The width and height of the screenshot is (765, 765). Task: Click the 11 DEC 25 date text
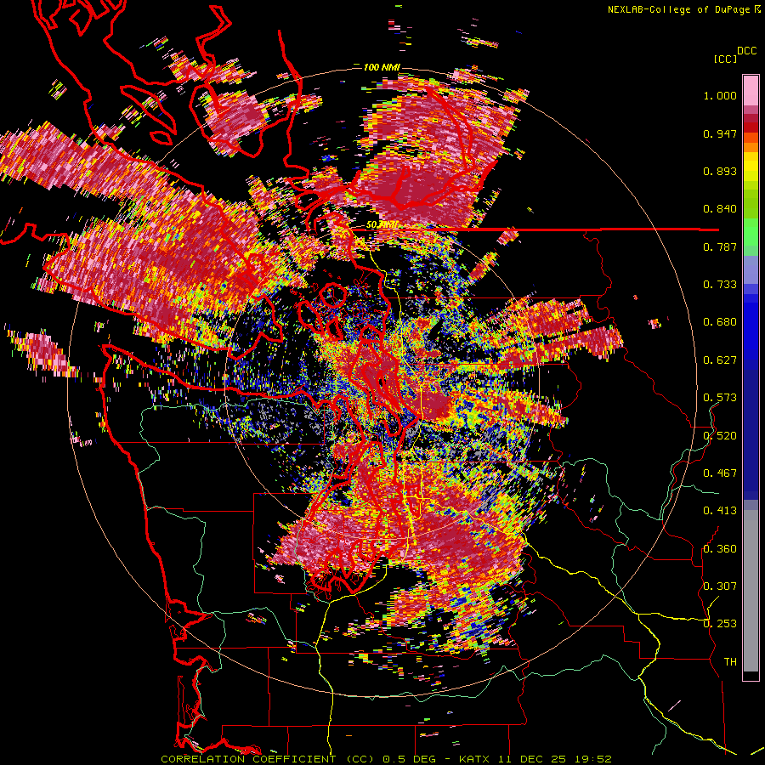533,759
